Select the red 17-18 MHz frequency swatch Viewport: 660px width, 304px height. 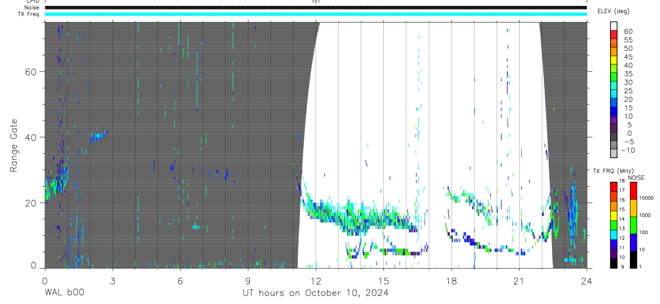click(614, 186)
